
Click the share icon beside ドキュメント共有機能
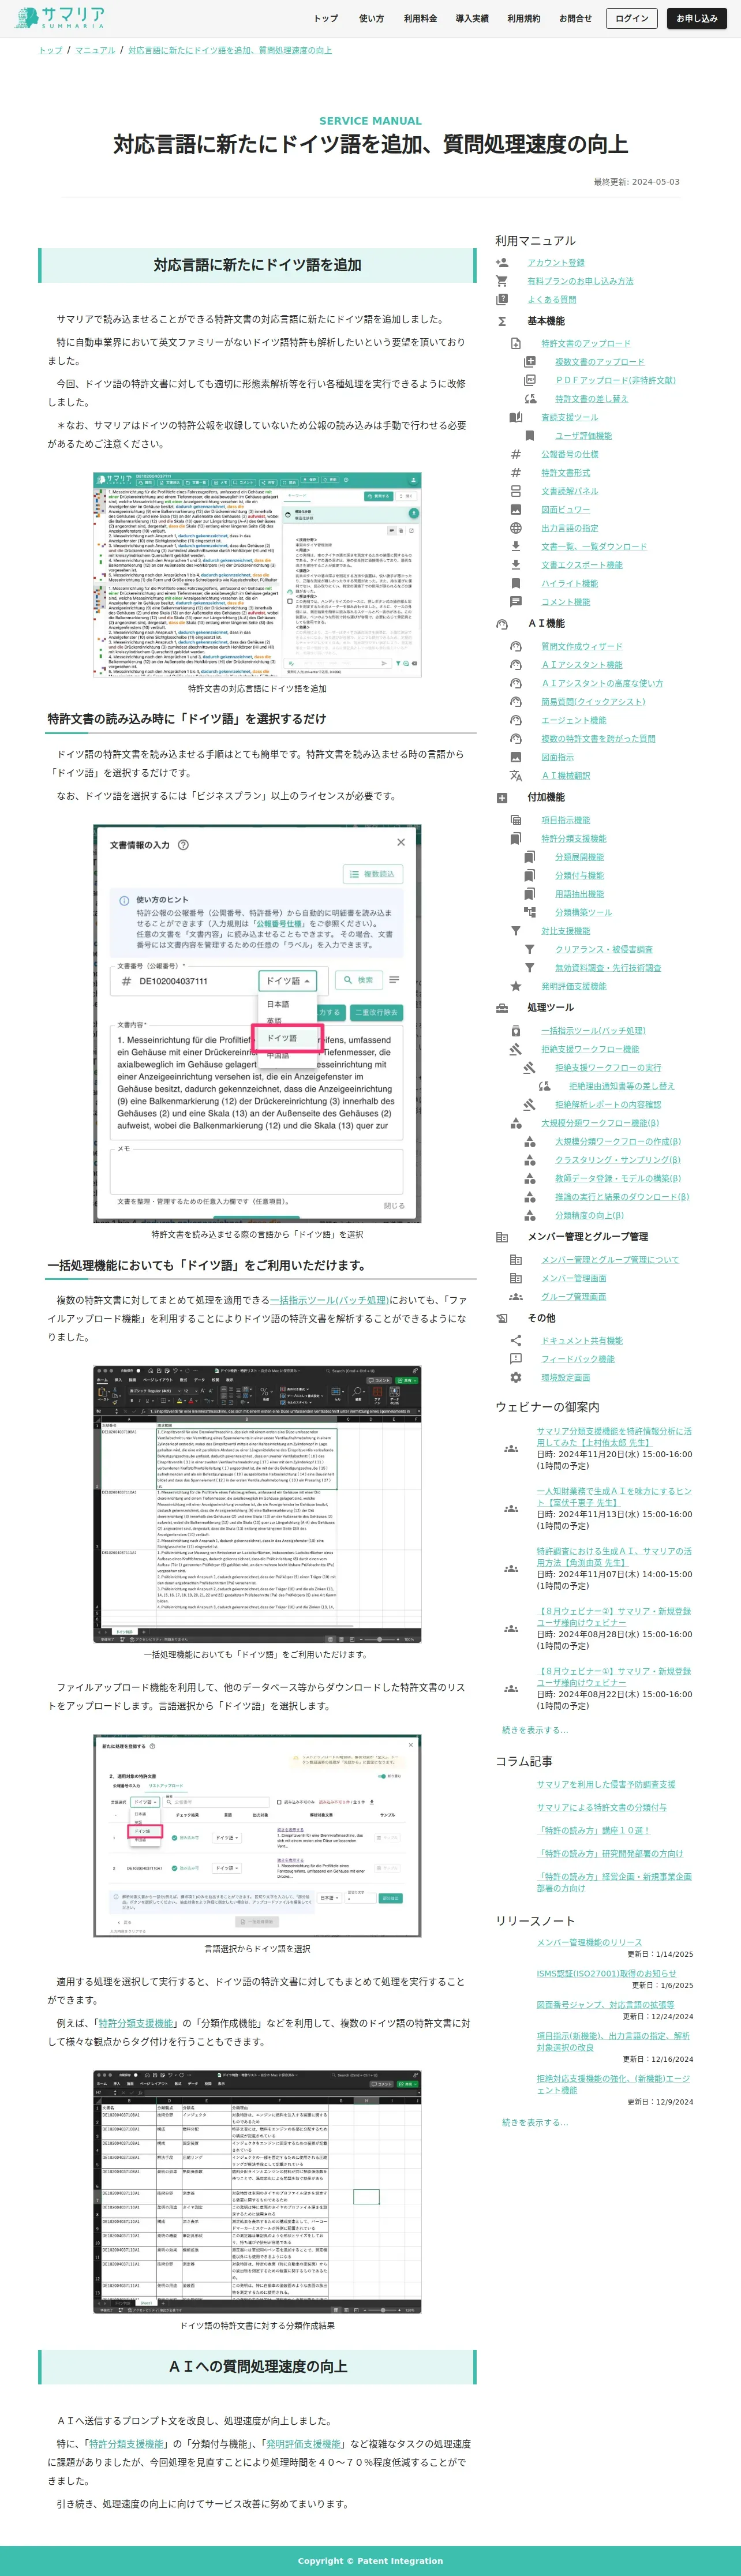[516, 1341]
